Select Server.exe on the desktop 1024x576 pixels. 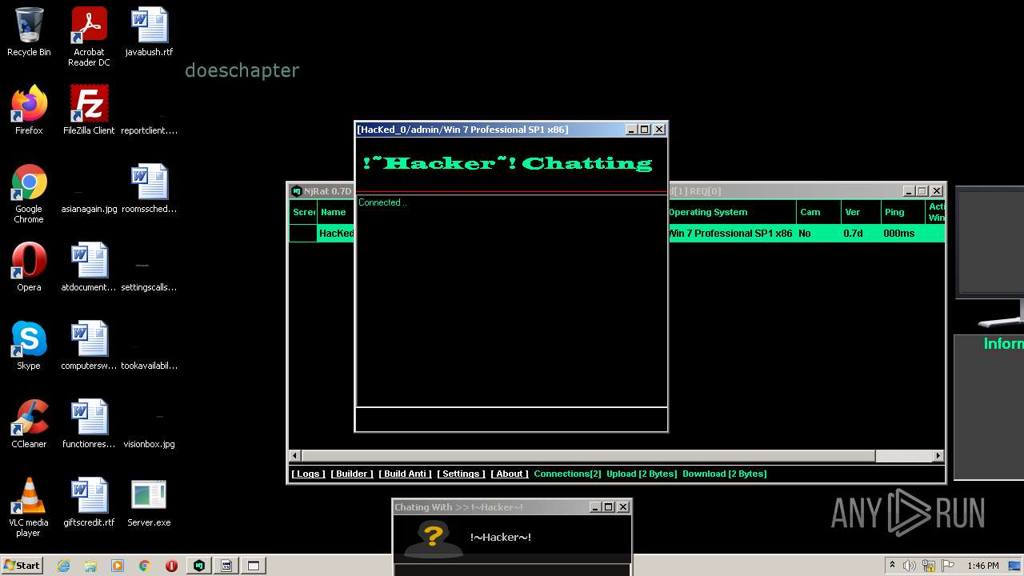pos(149,502)
